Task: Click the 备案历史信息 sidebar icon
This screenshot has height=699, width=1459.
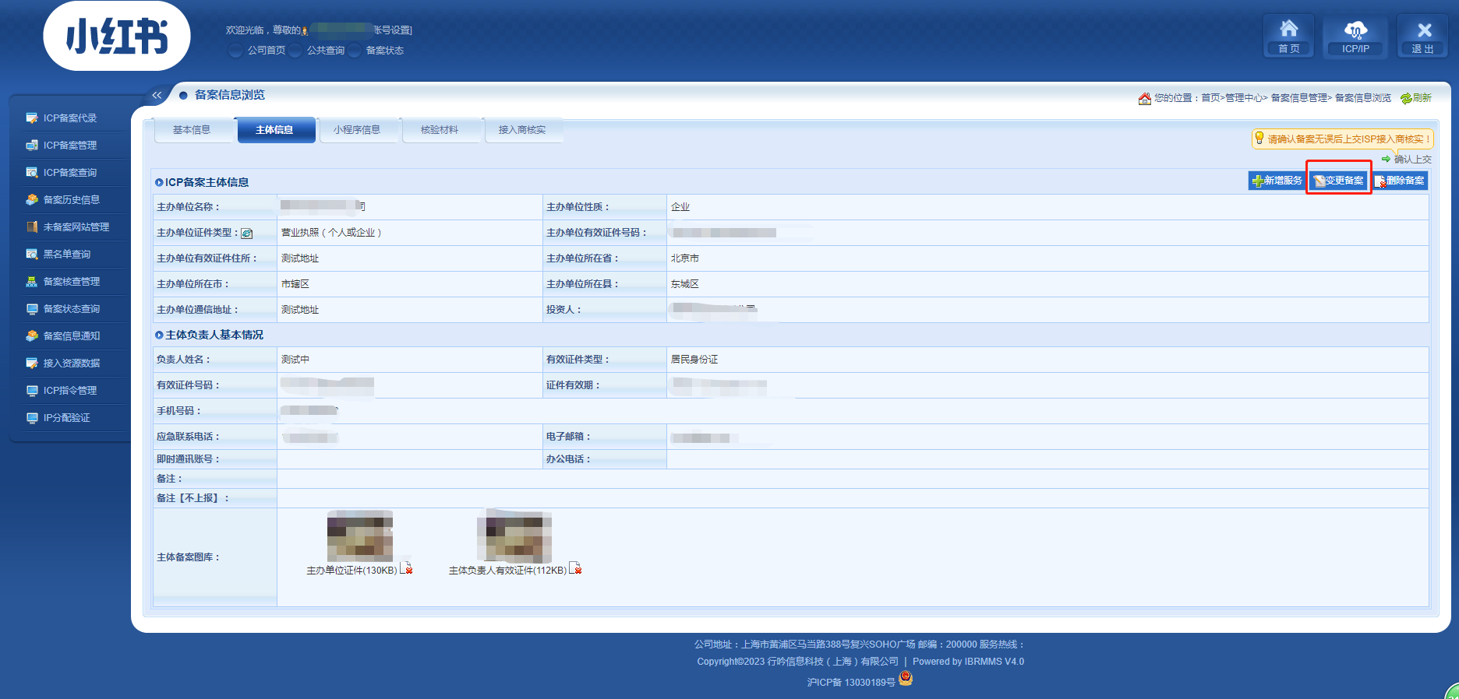Action: 32,200
